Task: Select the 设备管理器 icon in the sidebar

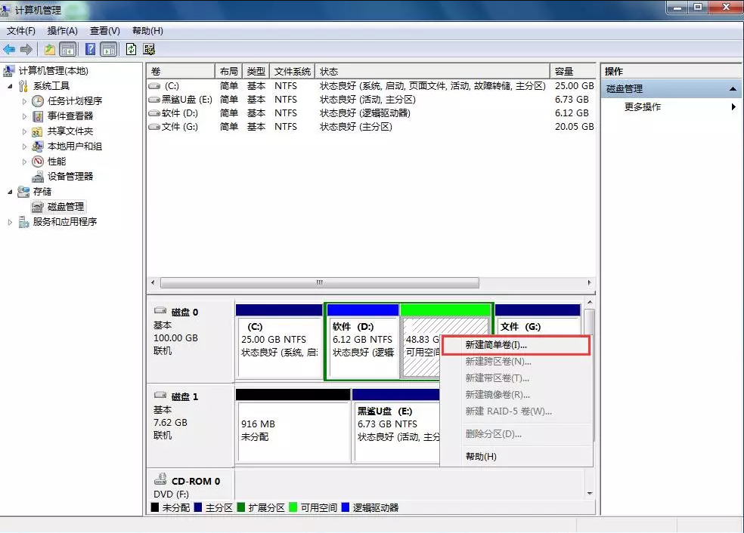Action: pyautogui.click(x=36, y=176)
